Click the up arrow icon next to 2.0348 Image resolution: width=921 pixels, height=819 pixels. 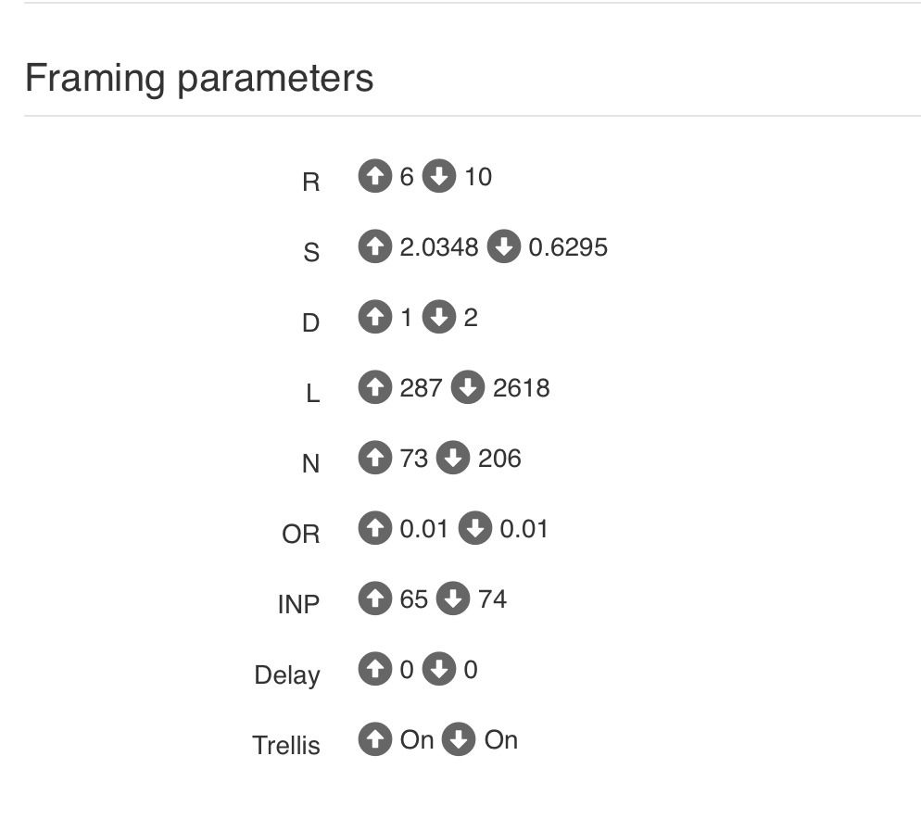[x=375, y=246]
